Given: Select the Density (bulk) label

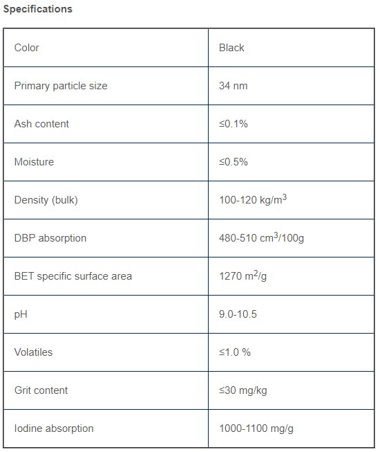Looking at the screenshot, I should (x=46, y=200).
